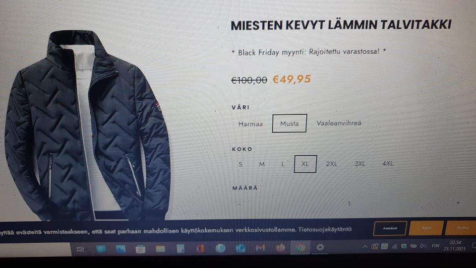
Task: Click the jacket product image
Action: click(x=87, y=125)
